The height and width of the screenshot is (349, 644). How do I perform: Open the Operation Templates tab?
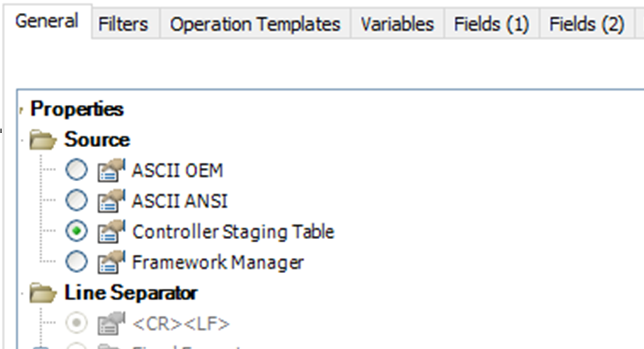click(x=255, y=24)
